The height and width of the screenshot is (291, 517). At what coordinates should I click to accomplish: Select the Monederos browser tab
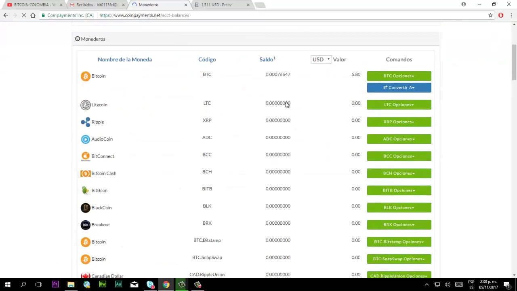[x=158, y=5]
